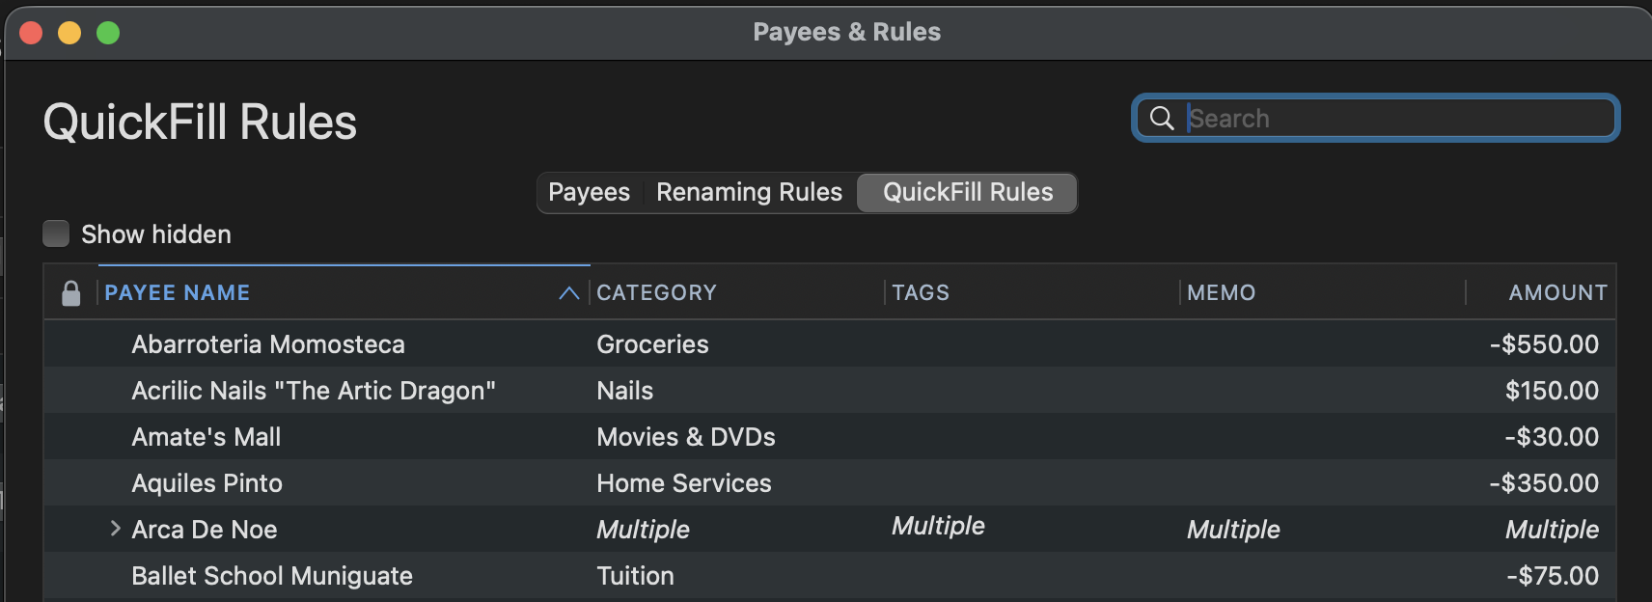This screenshot has width=1652, height=602.
Task: Sort by the Category column header
Action: (656, 292)
